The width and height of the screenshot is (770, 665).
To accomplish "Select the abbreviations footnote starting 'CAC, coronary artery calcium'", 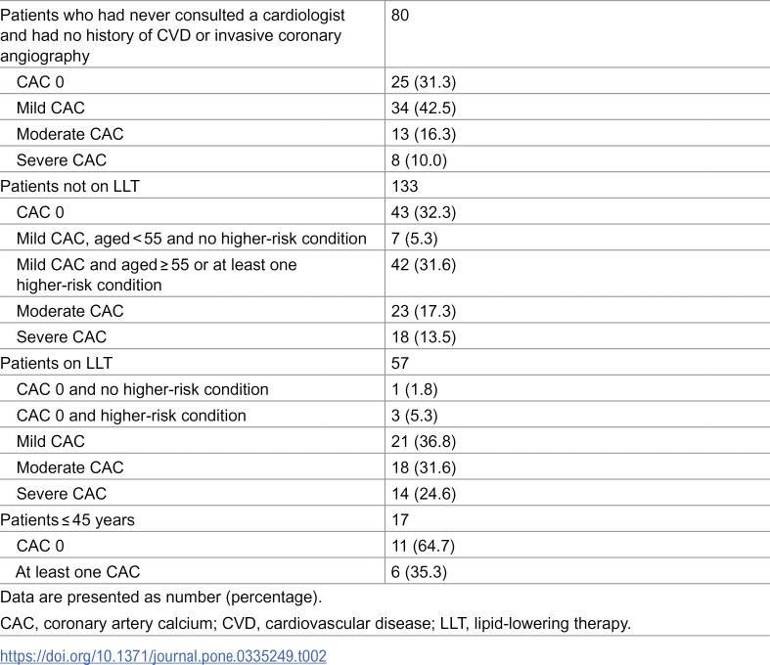I will click(315, 623).
